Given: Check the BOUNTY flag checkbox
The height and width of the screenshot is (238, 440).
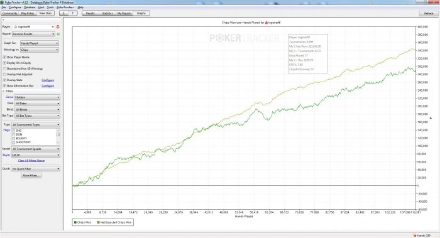Looking at the screenshot, I should click(x=13, y=139).
